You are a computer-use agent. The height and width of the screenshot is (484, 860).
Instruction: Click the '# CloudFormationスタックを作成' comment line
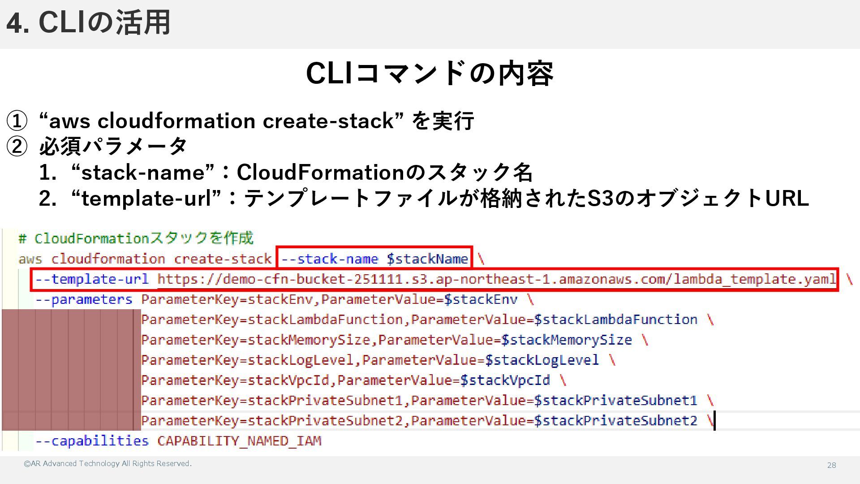136,238
